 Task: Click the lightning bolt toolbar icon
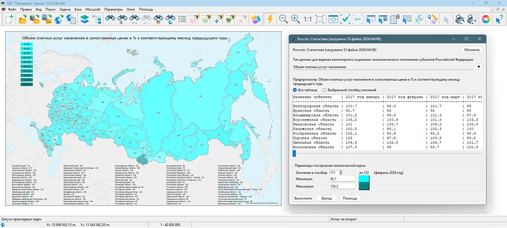(270, 19)
